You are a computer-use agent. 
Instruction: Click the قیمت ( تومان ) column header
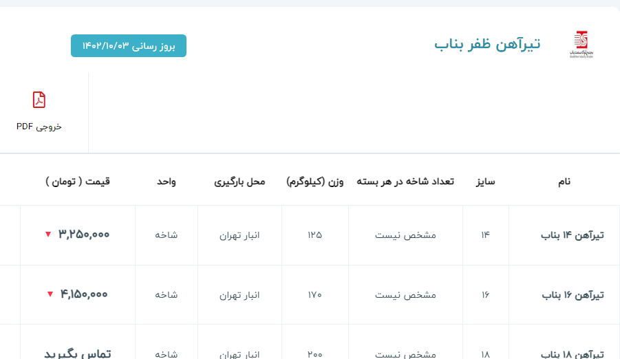click(78, 182)
